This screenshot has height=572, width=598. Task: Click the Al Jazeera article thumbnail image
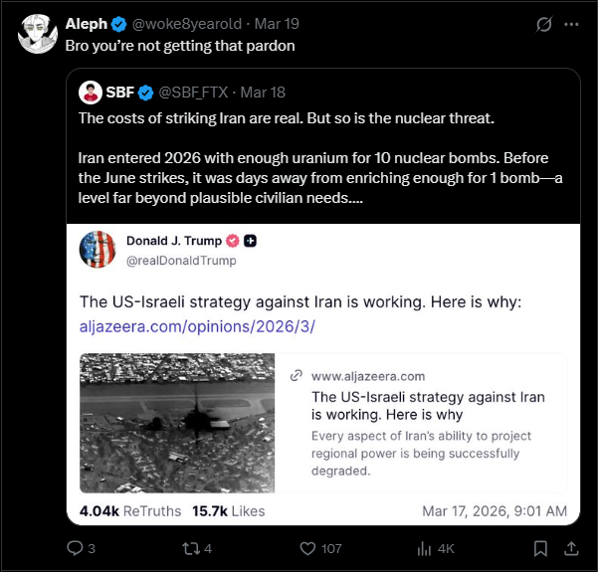click(176, 422)
